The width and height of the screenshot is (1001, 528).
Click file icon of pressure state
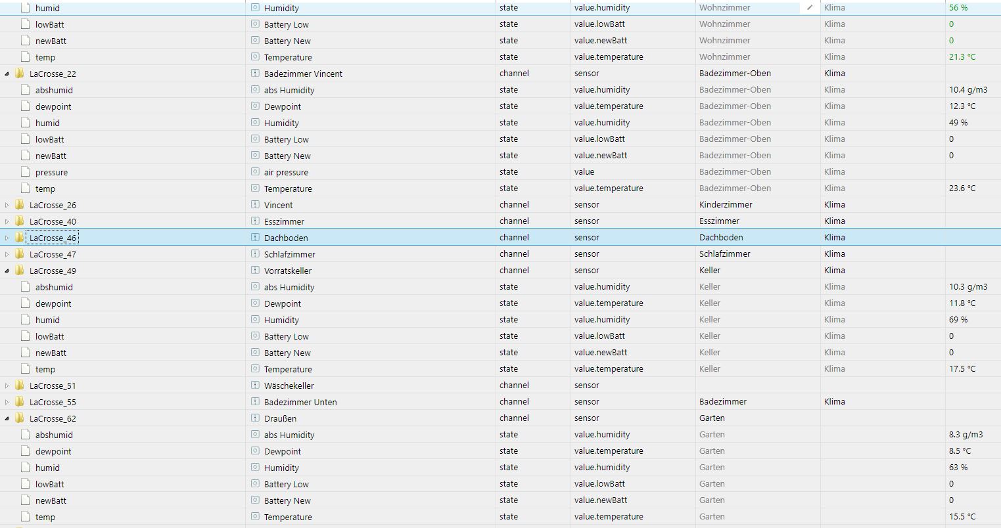[25, 171]
